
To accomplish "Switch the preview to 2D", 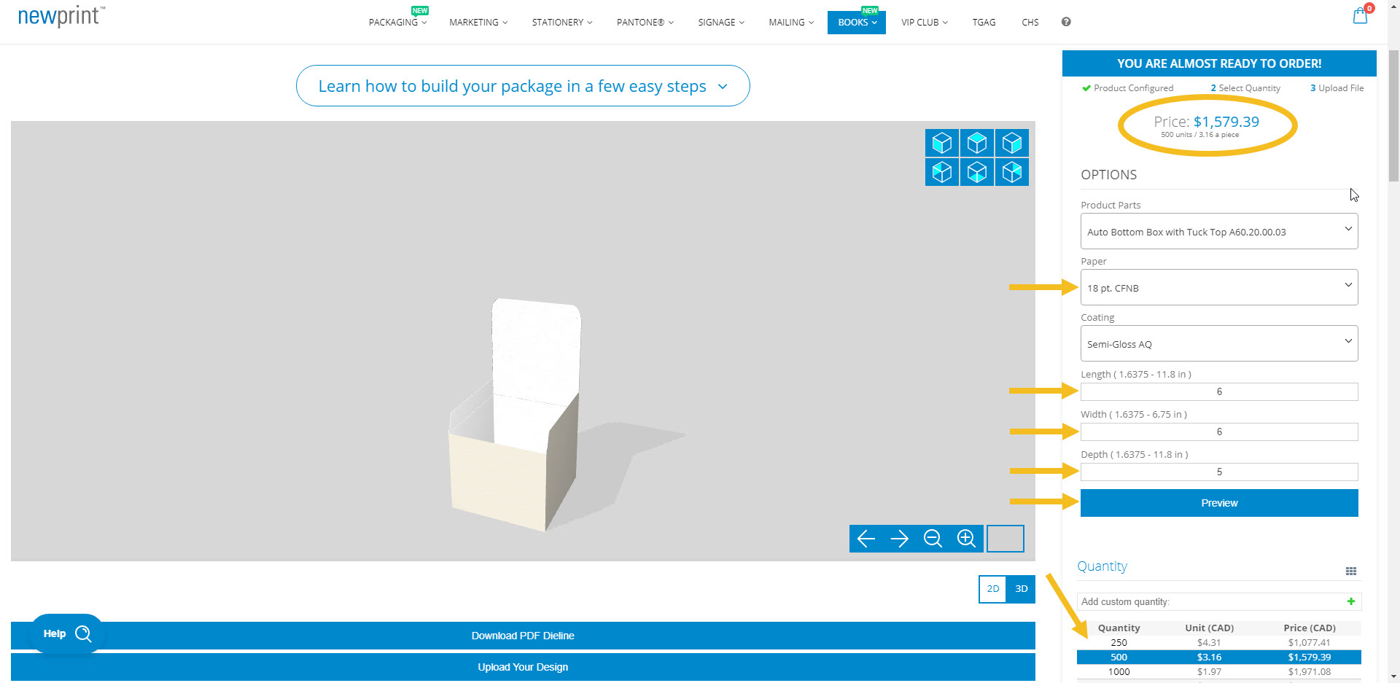I will click(x=993, y=589).
